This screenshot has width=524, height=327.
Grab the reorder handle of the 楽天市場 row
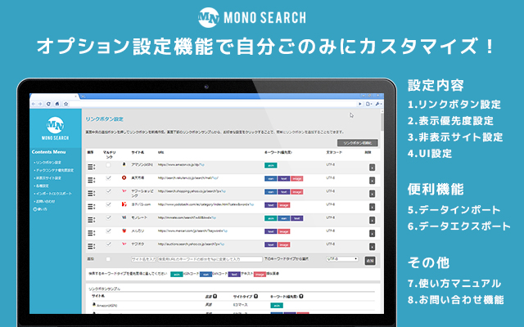click(x=91, y=180)
